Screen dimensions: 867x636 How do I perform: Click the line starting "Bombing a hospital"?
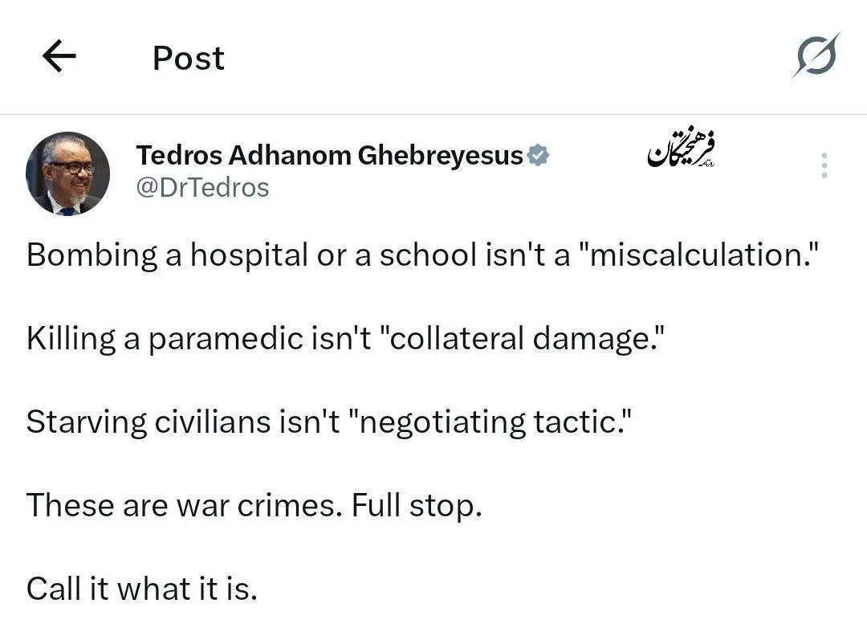coord(161,255)
